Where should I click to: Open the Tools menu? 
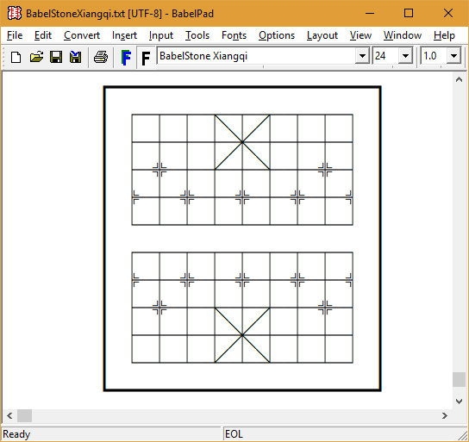197,35
